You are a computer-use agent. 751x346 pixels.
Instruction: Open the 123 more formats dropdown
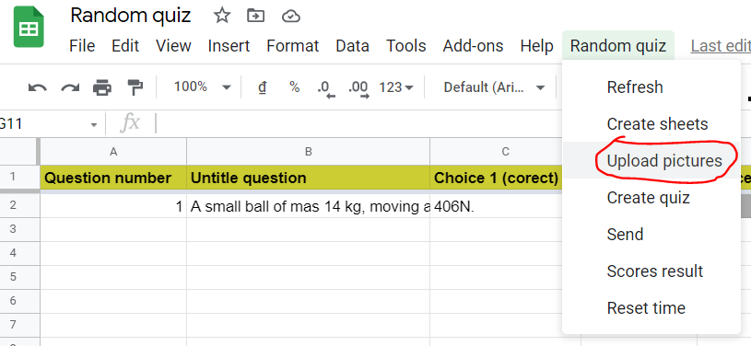[x=396, y=87]
